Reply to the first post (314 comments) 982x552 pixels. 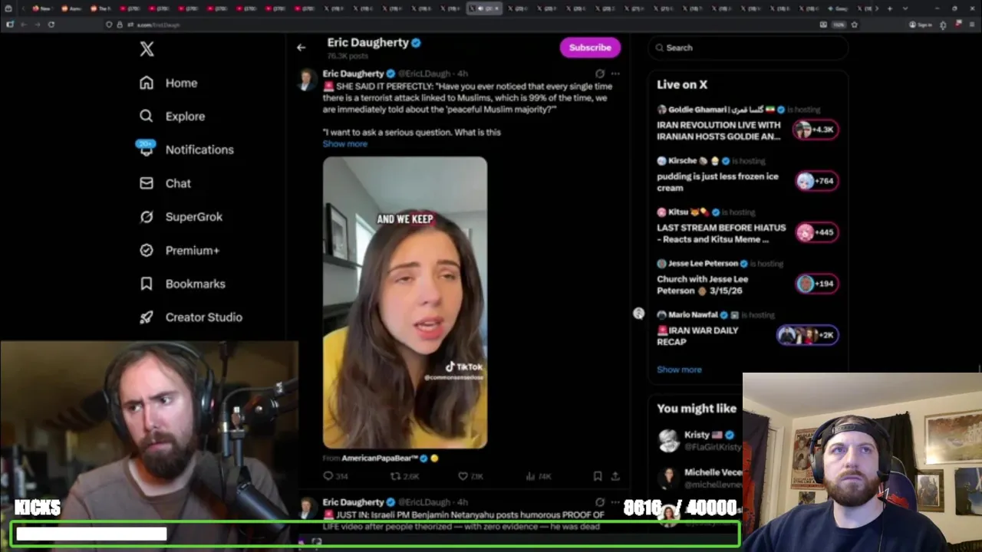click(x=335, y=476)
